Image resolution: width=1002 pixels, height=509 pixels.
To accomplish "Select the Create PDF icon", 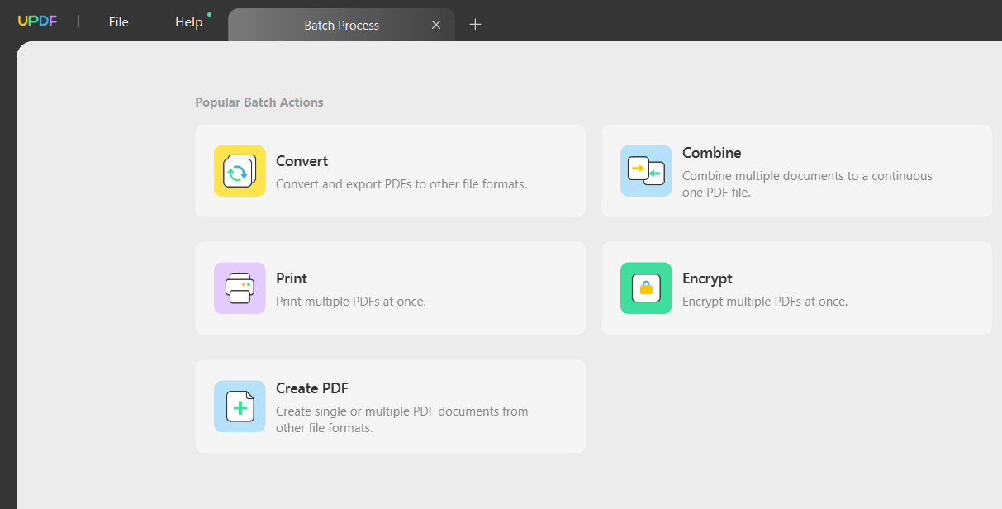I will (x=239, y=406).
